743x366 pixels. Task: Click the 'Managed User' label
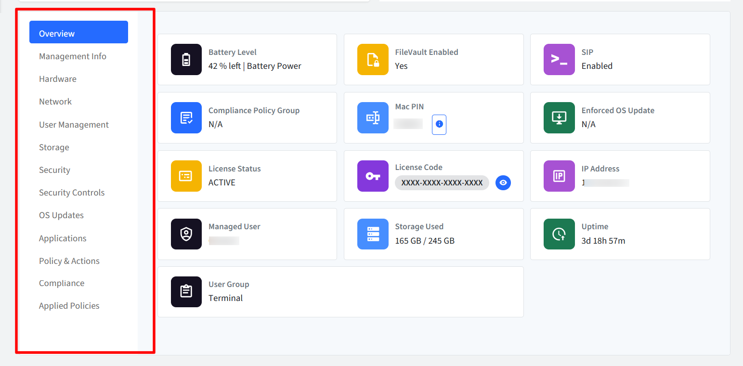(x=234, y=226)
